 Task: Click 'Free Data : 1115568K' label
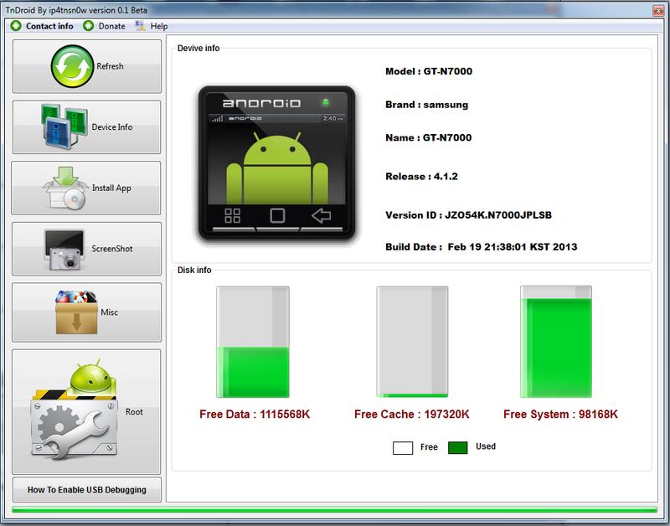point(255,414)
